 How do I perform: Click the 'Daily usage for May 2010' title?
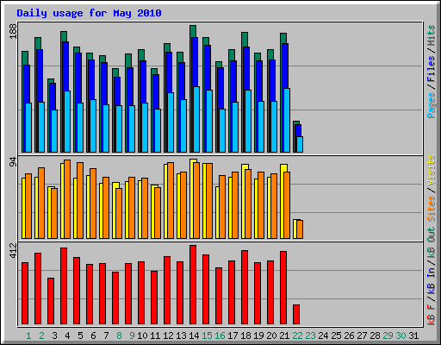click(89, 13)
